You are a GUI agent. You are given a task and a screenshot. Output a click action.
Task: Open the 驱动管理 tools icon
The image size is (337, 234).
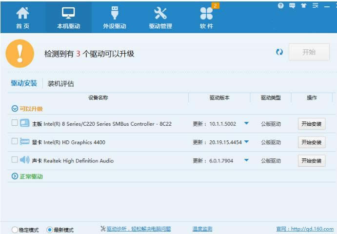(x=160, y=18)
